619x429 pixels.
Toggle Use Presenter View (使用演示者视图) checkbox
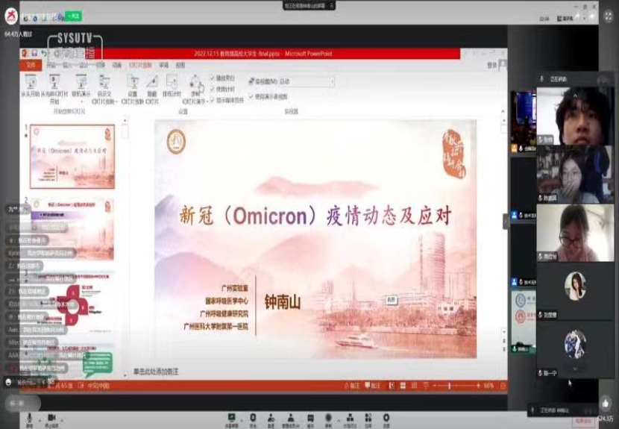251,96
